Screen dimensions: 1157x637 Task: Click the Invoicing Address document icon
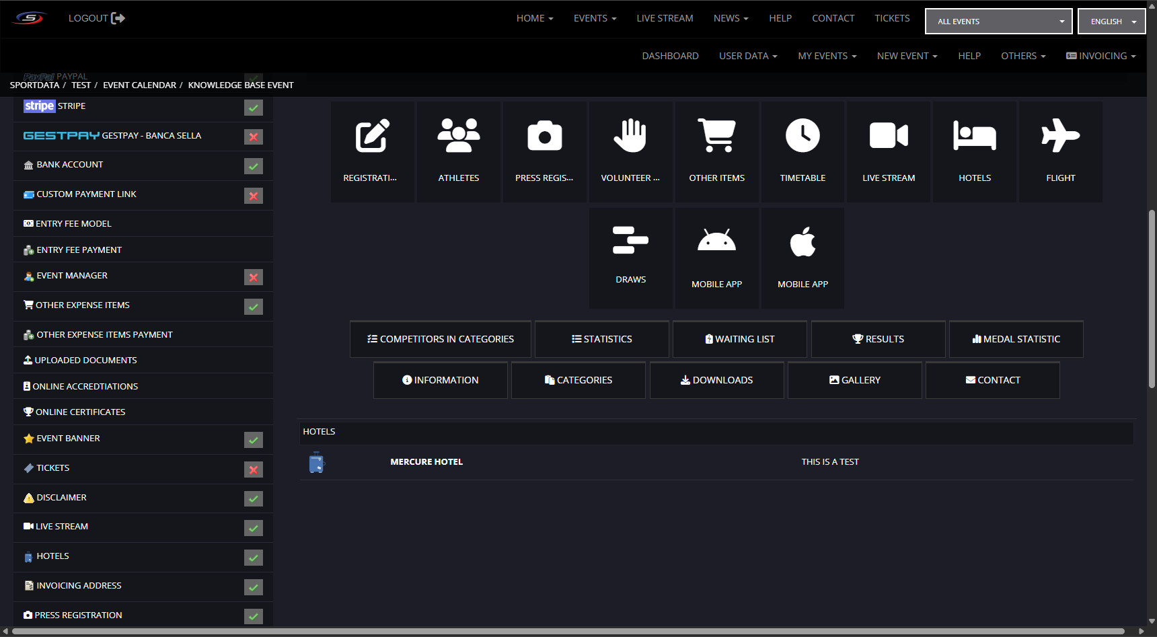28,586
